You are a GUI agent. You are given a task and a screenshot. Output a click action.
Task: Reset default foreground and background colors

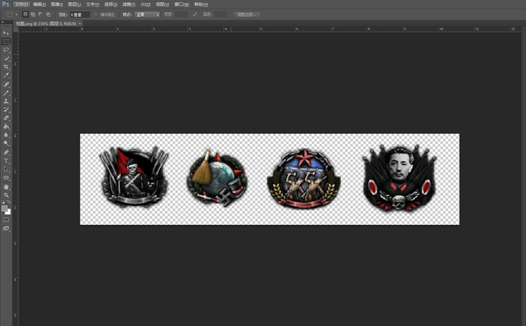pyautogui.click(x=3, y=202)
